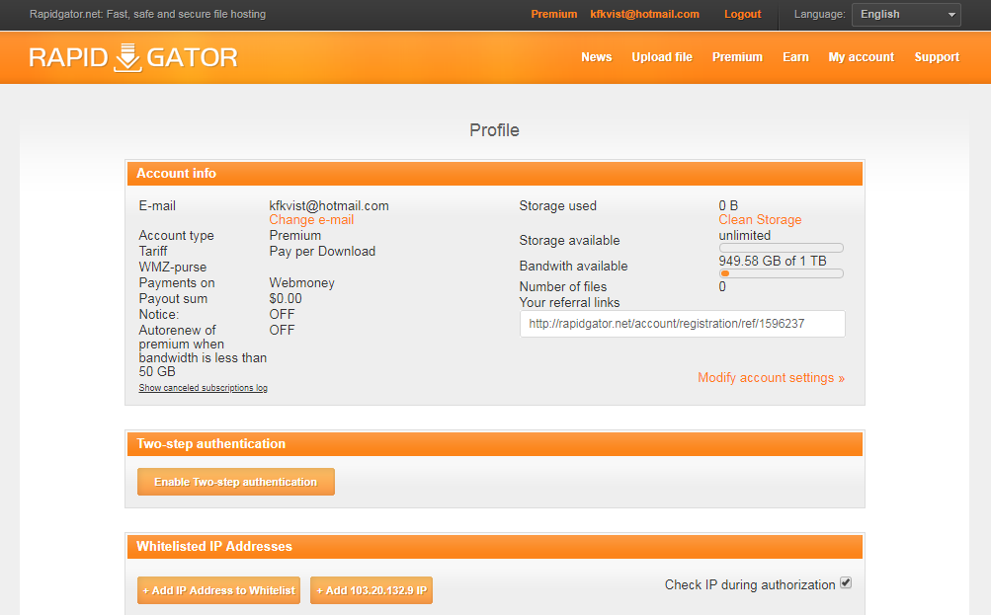
Task: Click the email value in Account info
Action: 329,206
